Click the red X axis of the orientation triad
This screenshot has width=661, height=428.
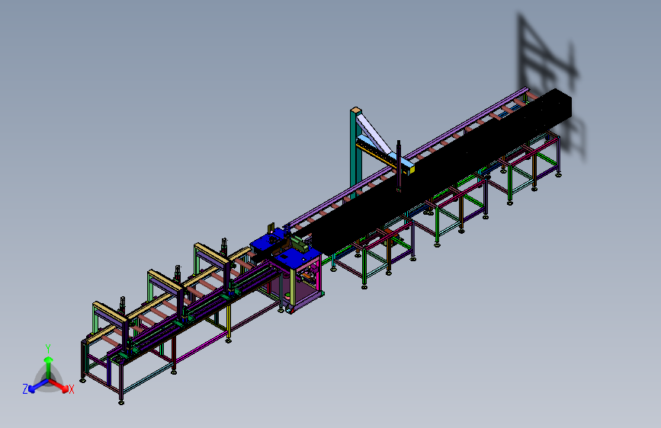60,385
